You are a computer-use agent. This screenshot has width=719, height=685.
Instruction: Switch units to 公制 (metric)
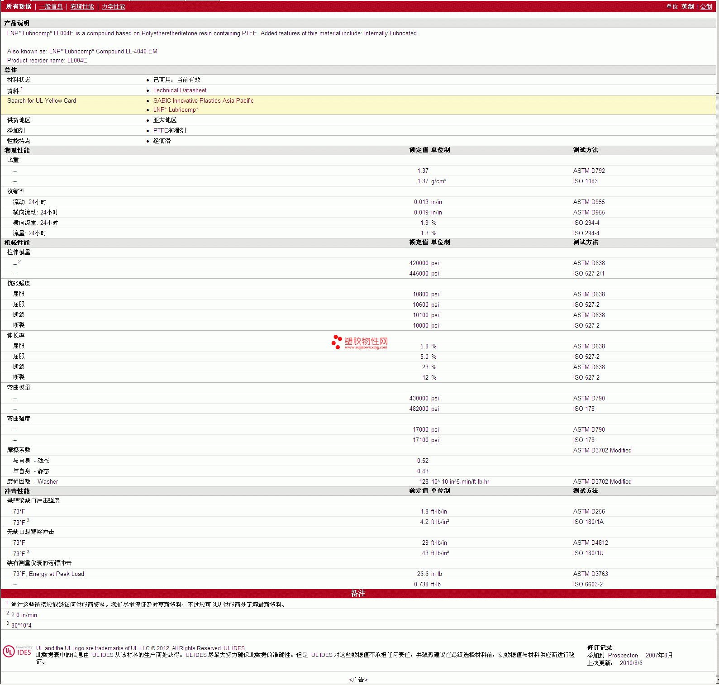pyautogui.click(x=706, y=6)
